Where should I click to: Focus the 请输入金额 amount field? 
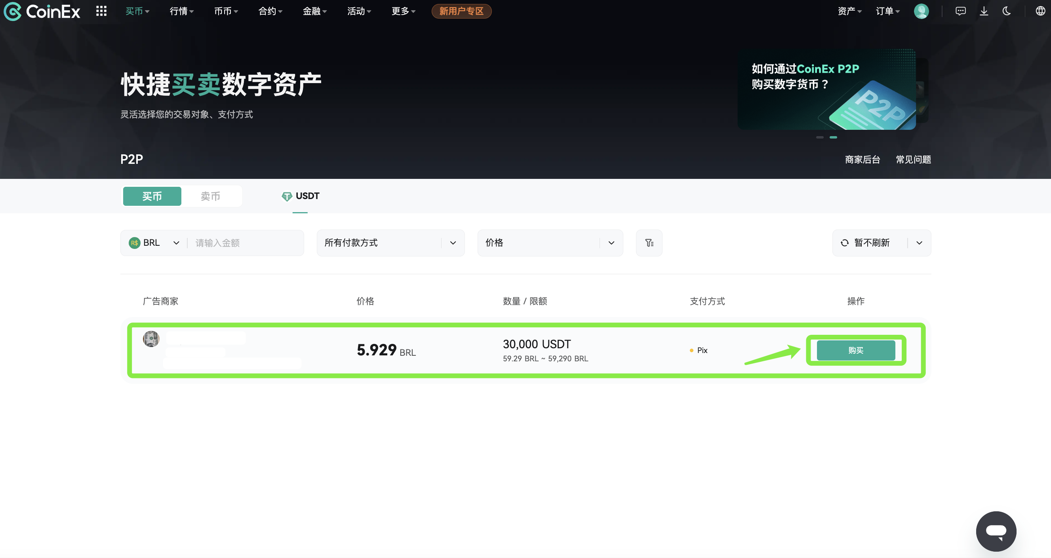pos(245,243)
